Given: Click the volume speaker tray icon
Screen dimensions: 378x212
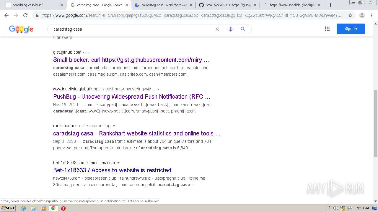Looking at the screenshot, I should pos(336,208).
